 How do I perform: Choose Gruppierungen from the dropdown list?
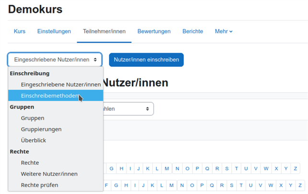click(x=41, y=129)
